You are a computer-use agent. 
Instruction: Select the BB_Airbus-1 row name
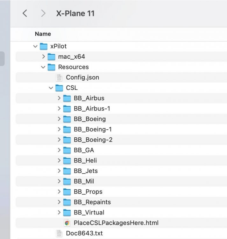click(x=92, y=109)
